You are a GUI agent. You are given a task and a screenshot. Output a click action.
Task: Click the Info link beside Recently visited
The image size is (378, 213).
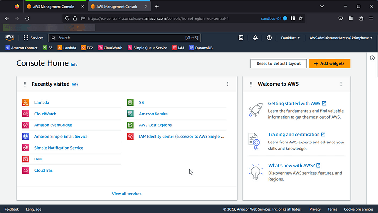click(75, 84)
